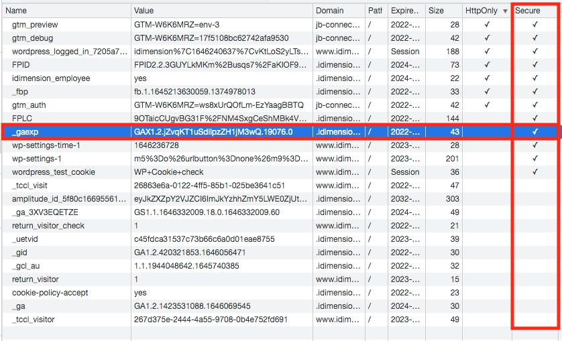Click the value GTM-W6K6MRZ=env-3
This screenshot has height=341, width=562.
[176, 25]
